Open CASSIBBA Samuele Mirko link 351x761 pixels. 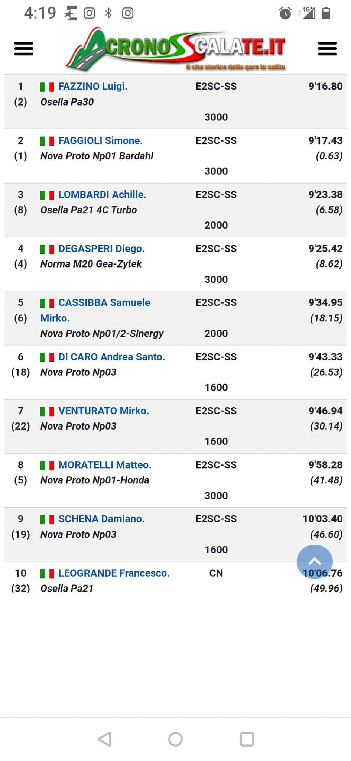coord(104,303)
